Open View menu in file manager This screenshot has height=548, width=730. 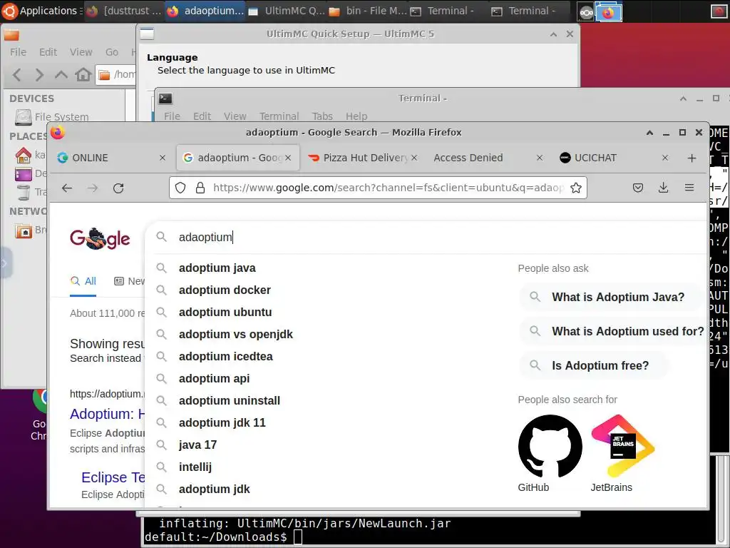tap(81, 52)
